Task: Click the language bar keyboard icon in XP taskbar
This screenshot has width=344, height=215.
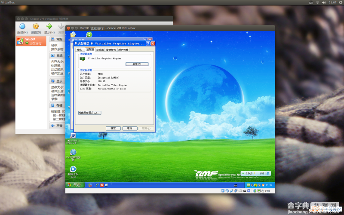Action: point(236,185)
